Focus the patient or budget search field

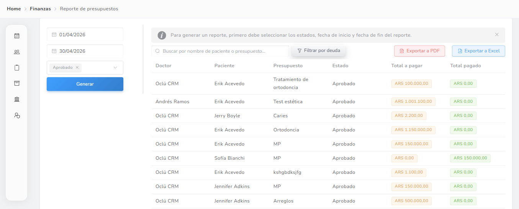[x=220, y=51]
